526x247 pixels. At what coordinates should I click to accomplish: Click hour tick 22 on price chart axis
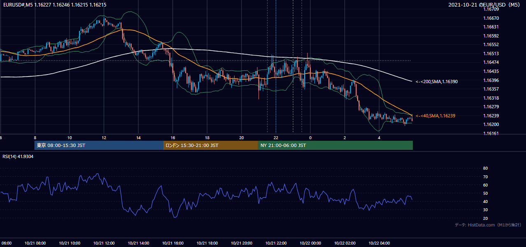coord(276,137)
